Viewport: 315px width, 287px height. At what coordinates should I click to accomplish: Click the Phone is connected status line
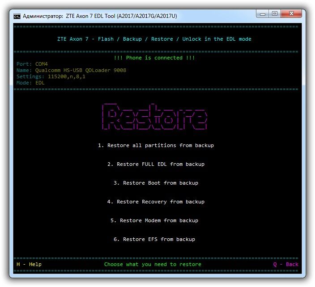tap(154, 58)
